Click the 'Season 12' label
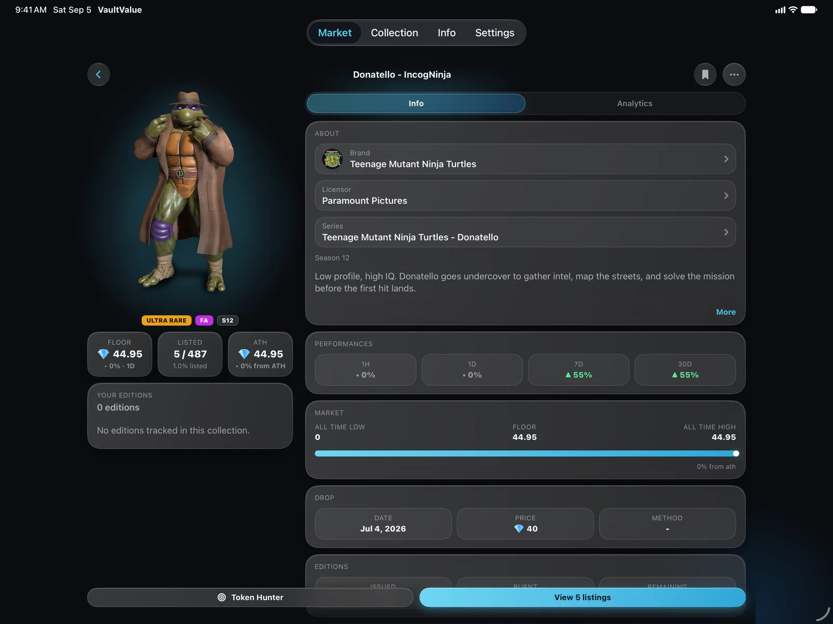833x624 pixels. click(332, 258)
